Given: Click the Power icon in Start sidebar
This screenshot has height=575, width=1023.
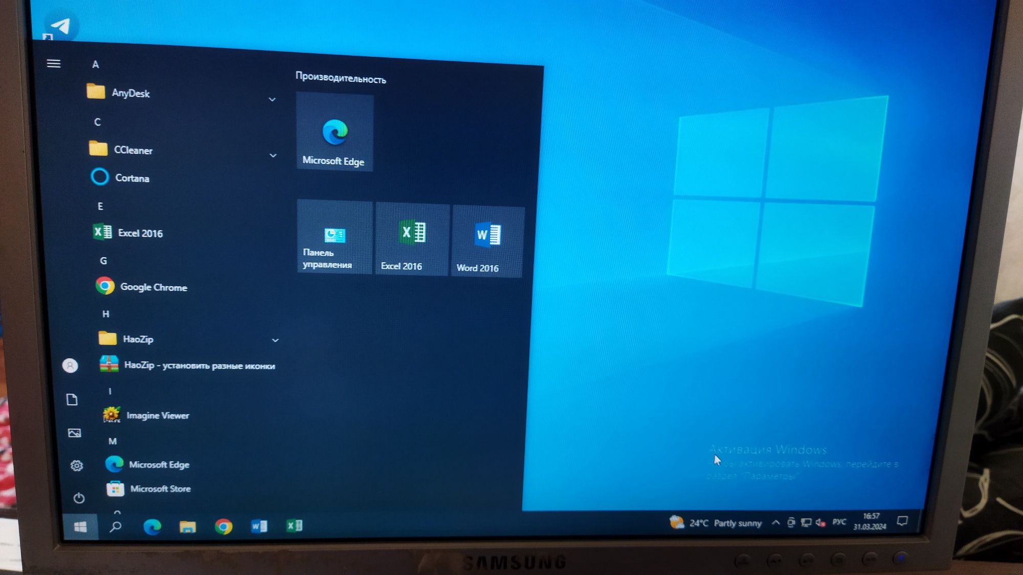Looking at the screenshot, I should coord(79,498).
